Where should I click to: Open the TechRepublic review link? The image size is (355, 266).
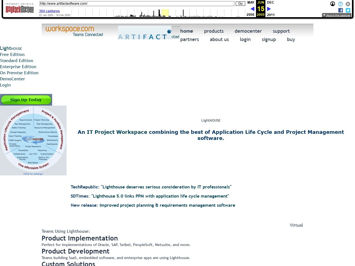pos(151,187)
